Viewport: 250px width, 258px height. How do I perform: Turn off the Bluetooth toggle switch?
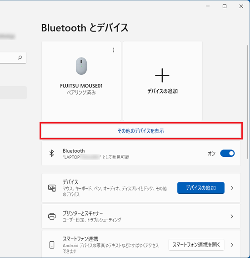click(227, 153)
